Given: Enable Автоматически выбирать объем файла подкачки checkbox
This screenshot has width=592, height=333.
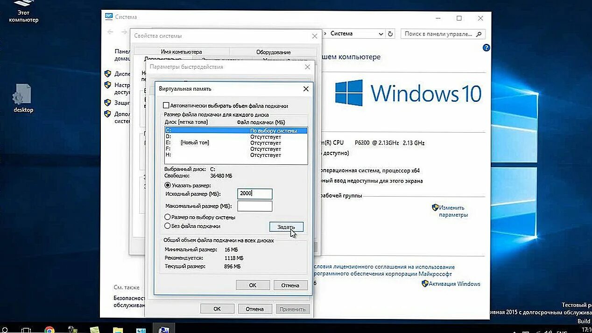Looking at the screenshot, I should click(x=166, y=106).
